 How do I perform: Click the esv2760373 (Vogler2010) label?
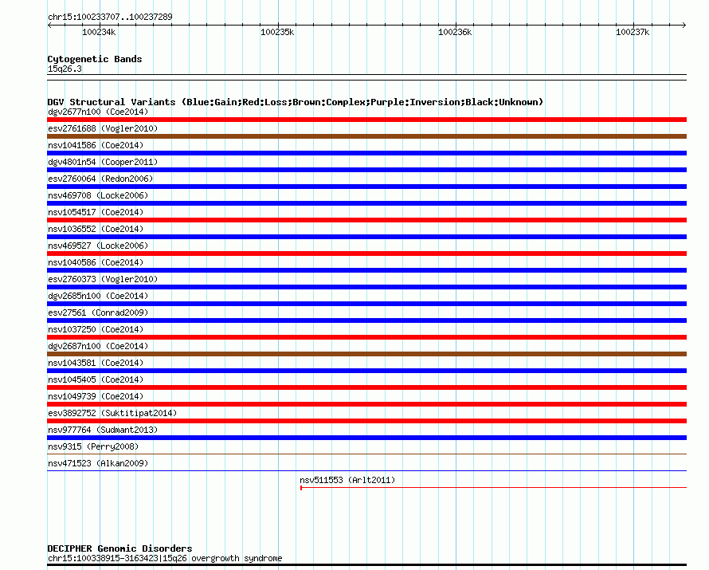tap(103, 279)
